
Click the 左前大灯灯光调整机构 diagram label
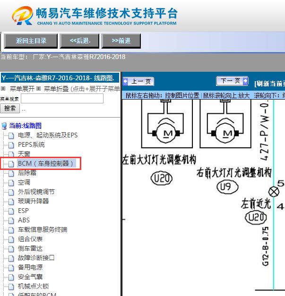point(159,160)
